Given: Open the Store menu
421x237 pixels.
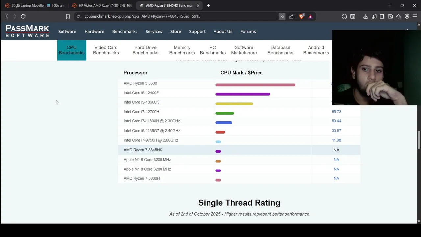Looking at the screenshot, I should tap(176, 31).
